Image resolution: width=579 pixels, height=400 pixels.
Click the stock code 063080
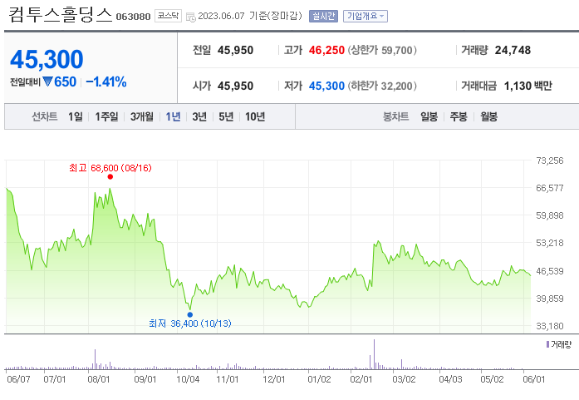(x=133, y=17)
